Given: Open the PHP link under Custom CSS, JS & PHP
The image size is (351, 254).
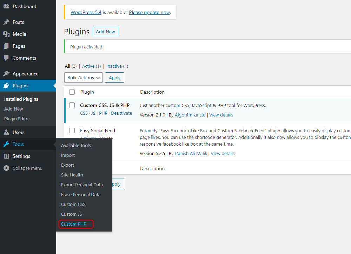Looking at the screenshot, I should [103, 113].
